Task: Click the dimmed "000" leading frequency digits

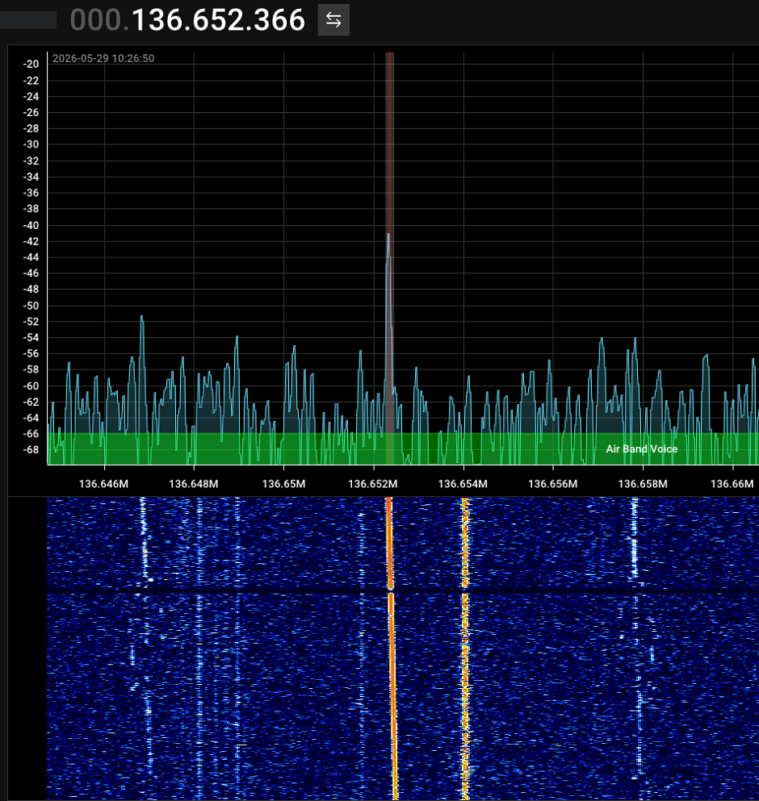Action: tap(95, 20)
